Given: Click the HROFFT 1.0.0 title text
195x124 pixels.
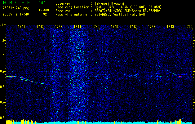Looking at the screenshot, I should (x=24, y=2).
